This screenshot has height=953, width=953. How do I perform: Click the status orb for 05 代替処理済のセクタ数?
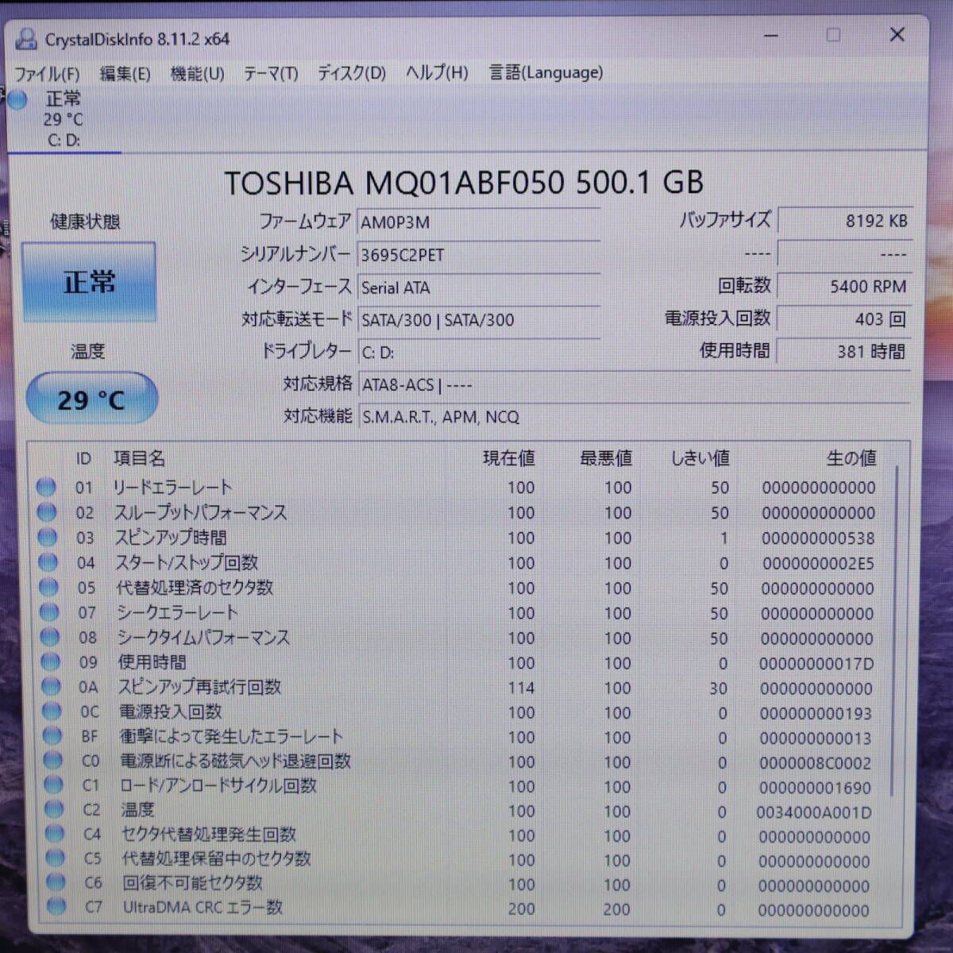coord(49,588)
